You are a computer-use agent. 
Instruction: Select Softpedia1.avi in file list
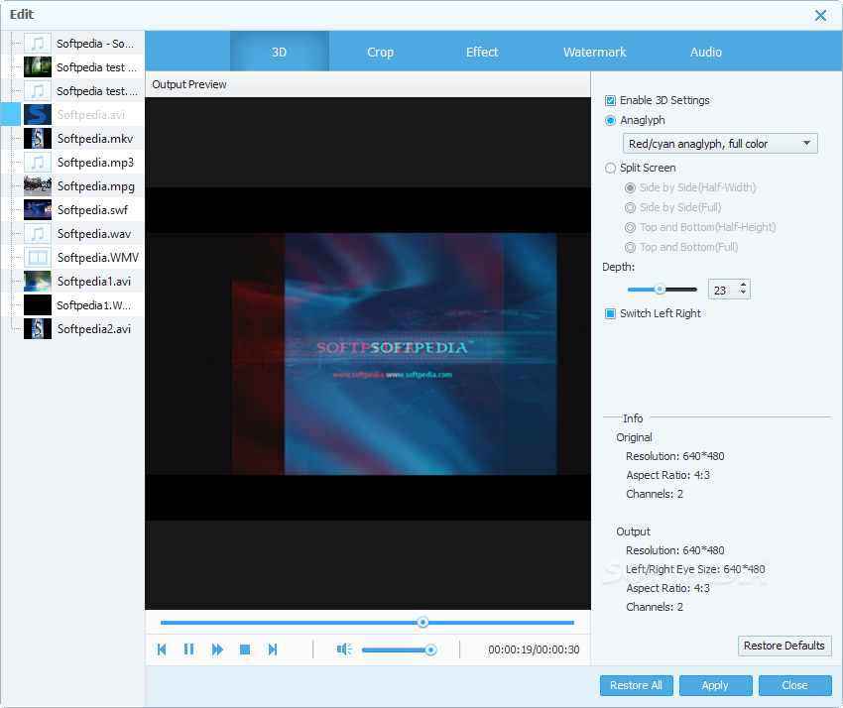click(94, 282)
